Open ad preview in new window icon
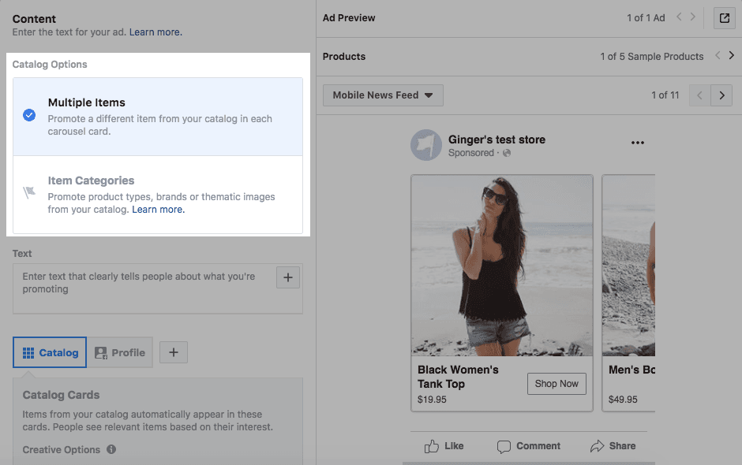Image resolution: width=742 pixels, height=465 pixels. (x=724, y=18)
